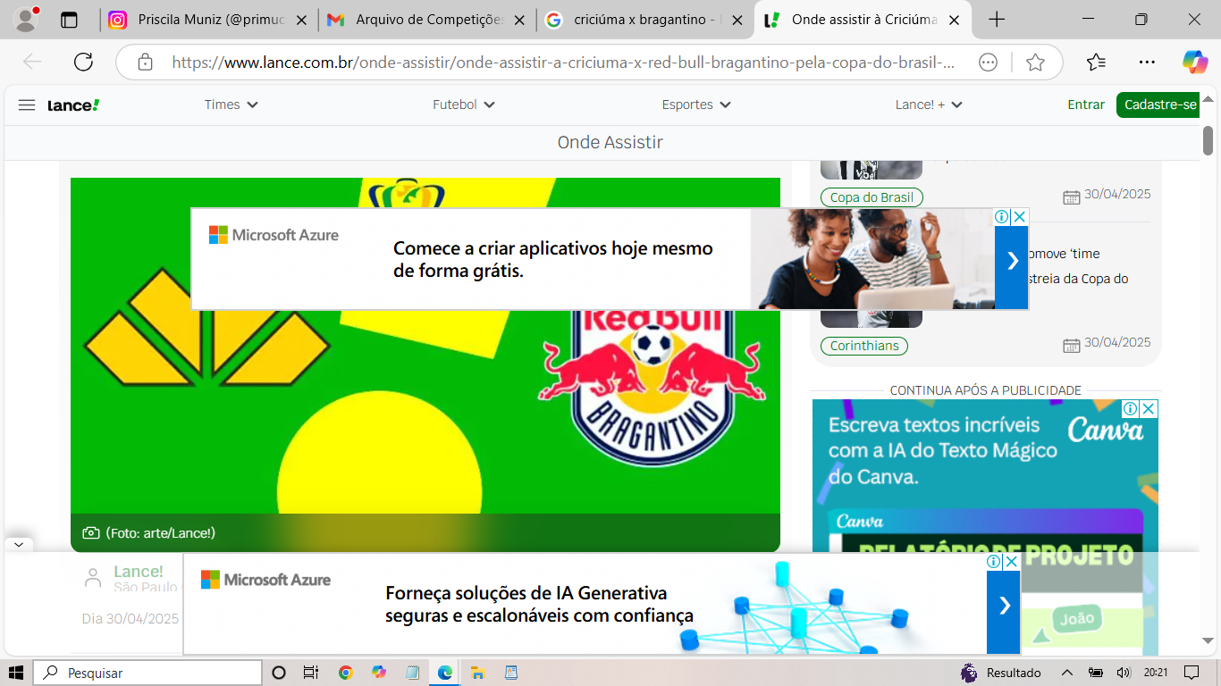
Task: Click Entrar login link
Action: (1086, 105)
